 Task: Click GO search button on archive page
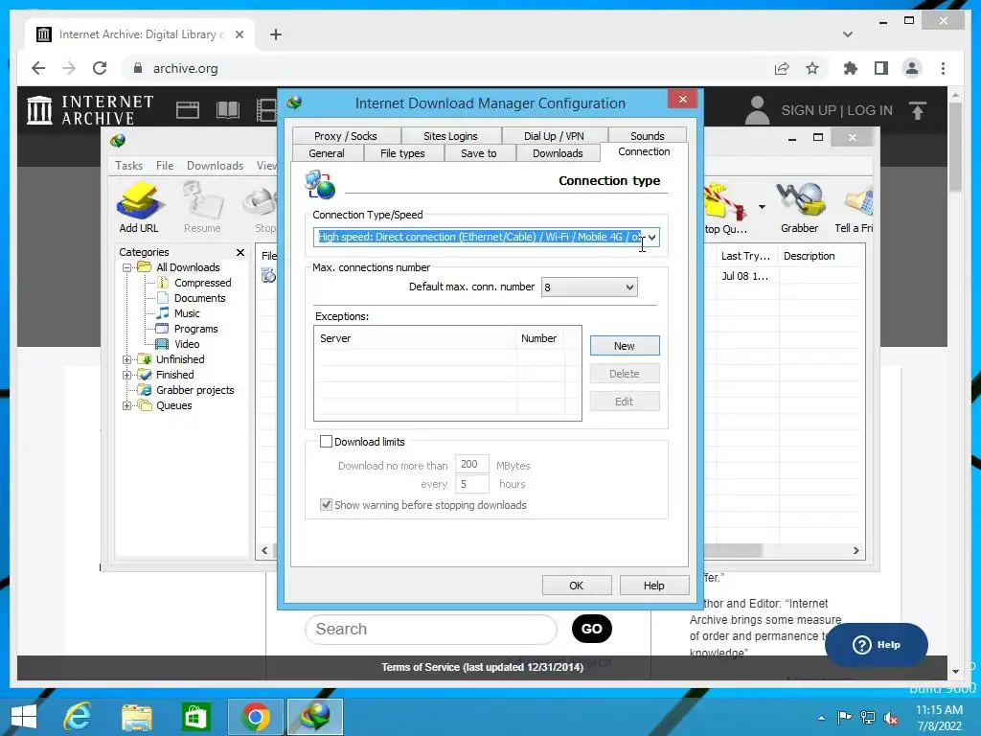coord(592,629)
